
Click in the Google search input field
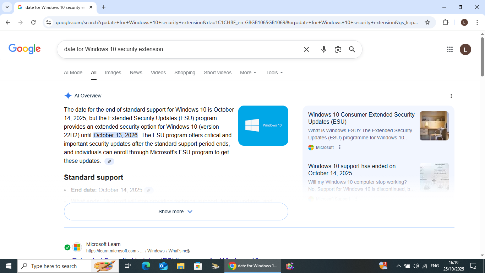(178, 49)
